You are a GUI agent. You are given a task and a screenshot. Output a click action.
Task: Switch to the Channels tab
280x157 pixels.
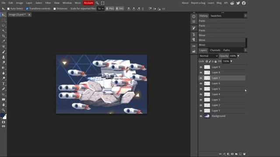(x=215, y=50)
